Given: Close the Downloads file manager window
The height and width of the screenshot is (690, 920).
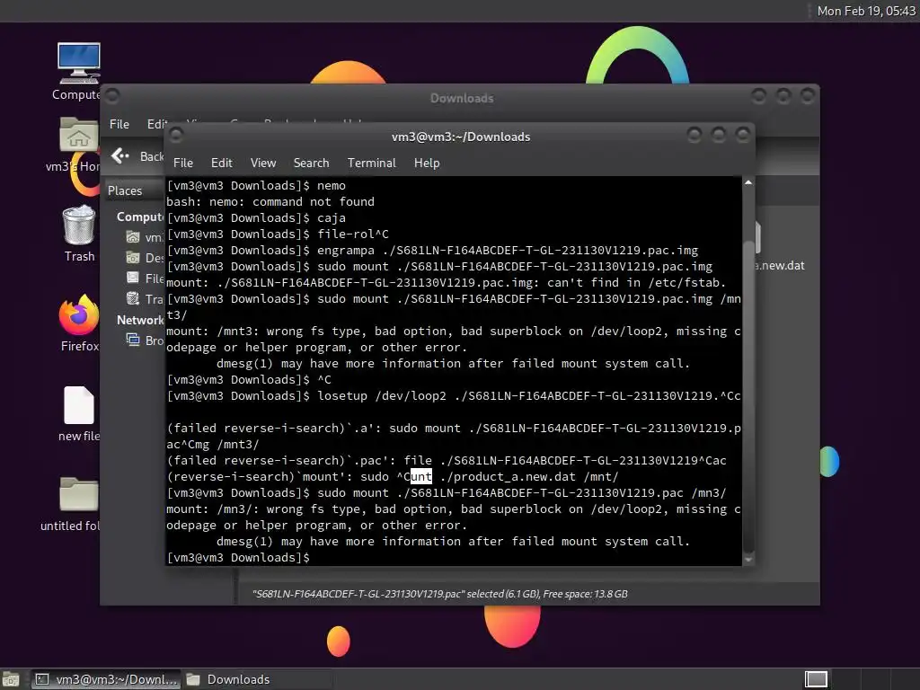Looking at the screenshot, I should (808, 95).
